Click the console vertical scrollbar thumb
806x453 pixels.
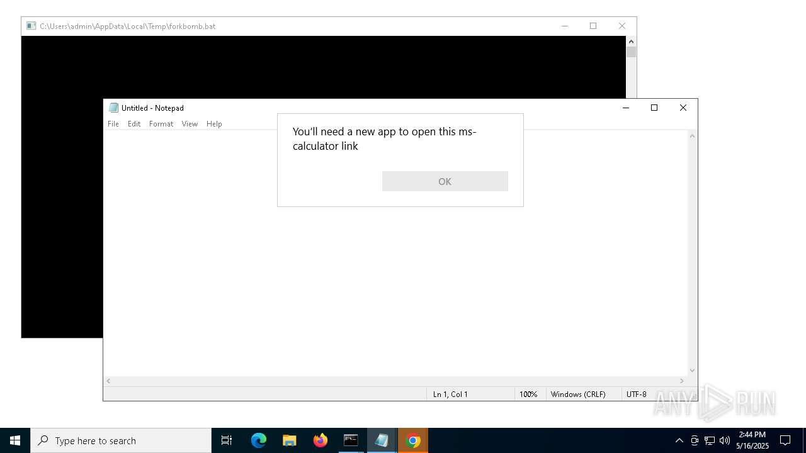(631, 52)
